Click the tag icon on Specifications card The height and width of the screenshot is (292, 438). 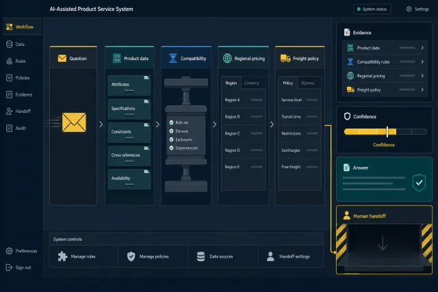point(146,102)
